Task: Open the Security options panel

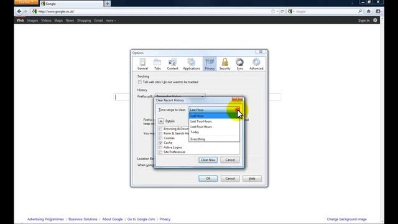Action: point(224,63)
